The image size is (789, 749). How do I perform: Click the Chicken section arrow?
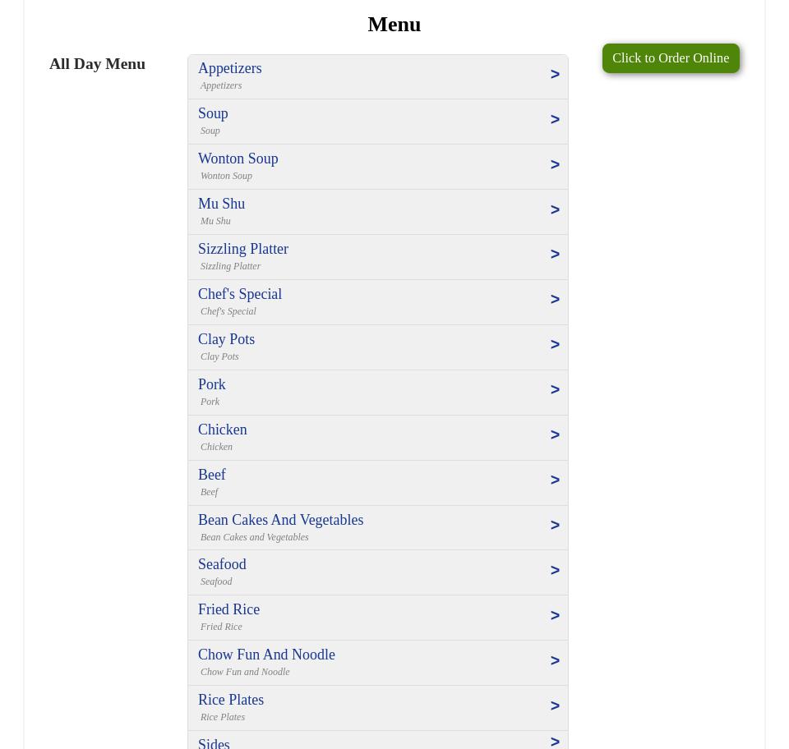555,435
